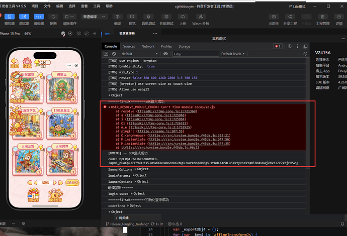Viewport: 347px width, 236px height.
Task: Open the devtools vertical dots menu
Action: [x=297, y=46]
